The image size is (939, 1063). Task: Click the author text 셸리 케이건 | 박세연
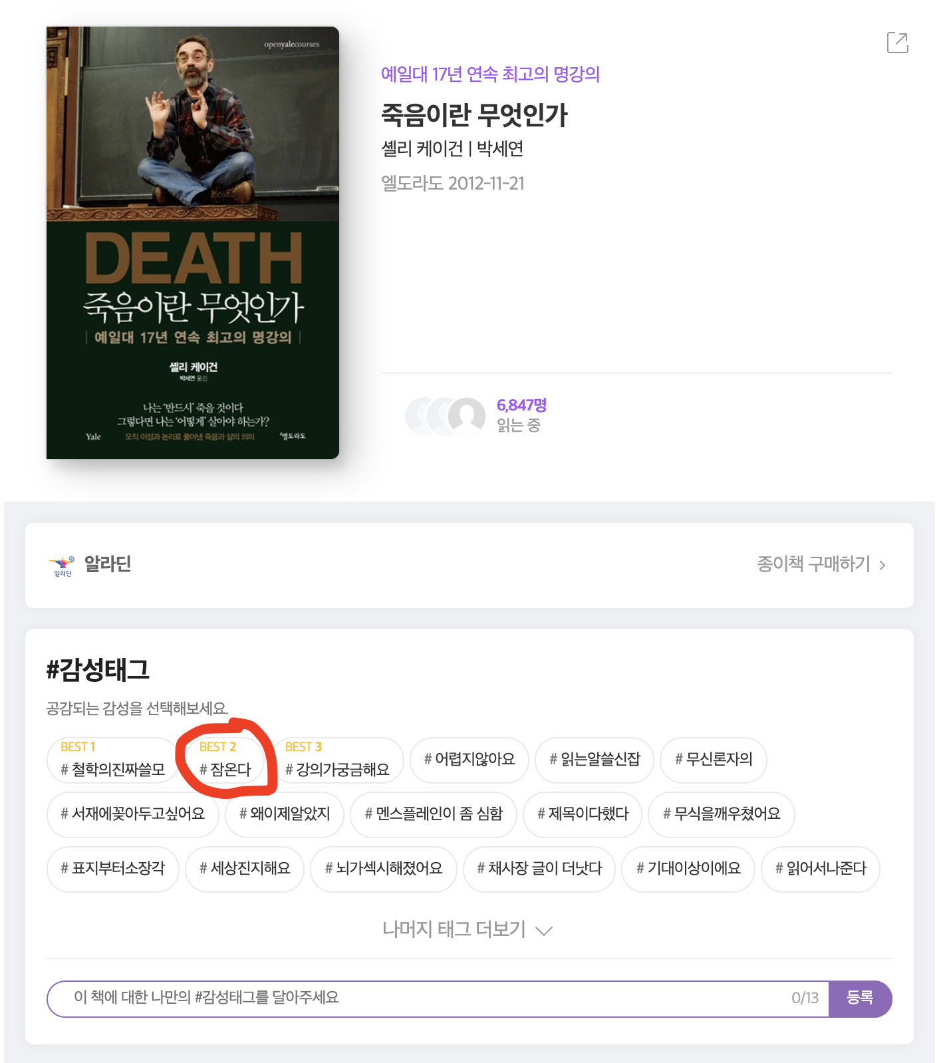click(452, 148)
